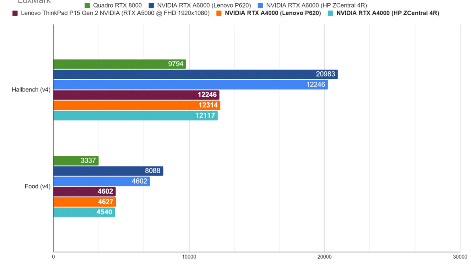Click the green Quadro RTX 8000 legend swatch
Image resolution: width=471 pixels, height=267 pixels.
pyautogui.click(x=87, y=5)
